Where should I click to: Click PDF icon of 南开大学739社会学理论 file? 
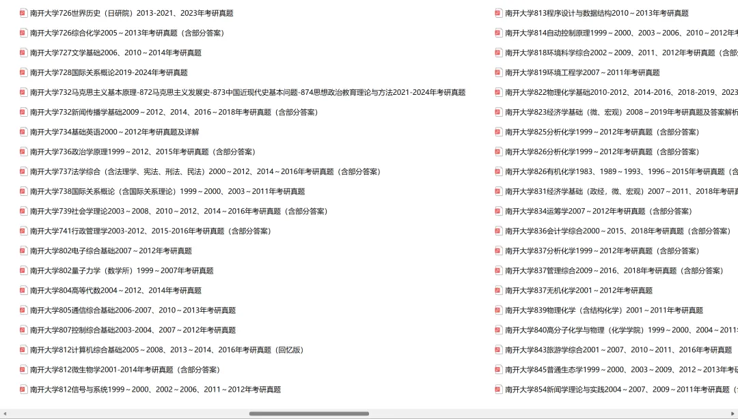(x=23, y=211)
